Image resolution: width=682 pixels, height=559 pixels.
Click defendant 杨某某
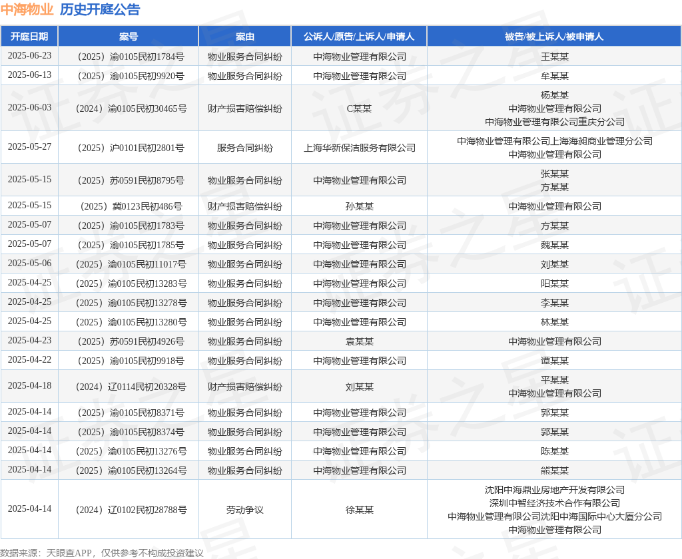point(555,94)
